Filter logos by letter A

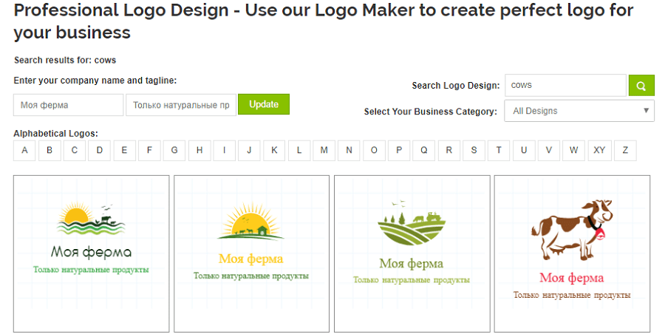24,150
